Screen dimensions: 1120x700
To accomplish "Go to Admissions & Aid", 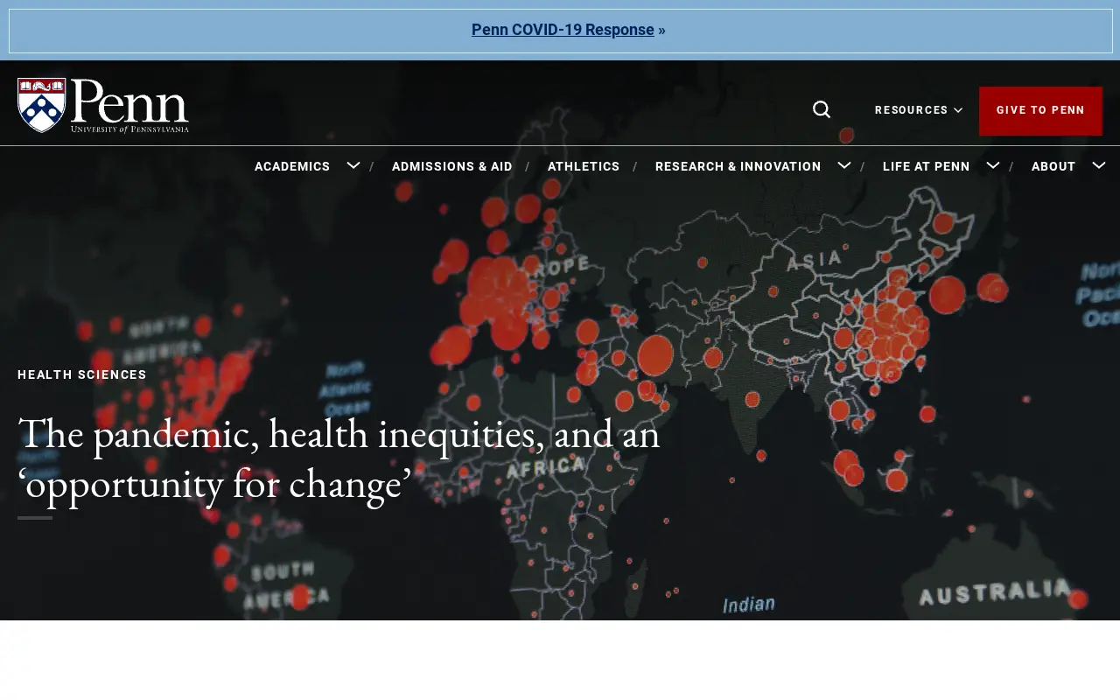I will [x=452, y=166].
